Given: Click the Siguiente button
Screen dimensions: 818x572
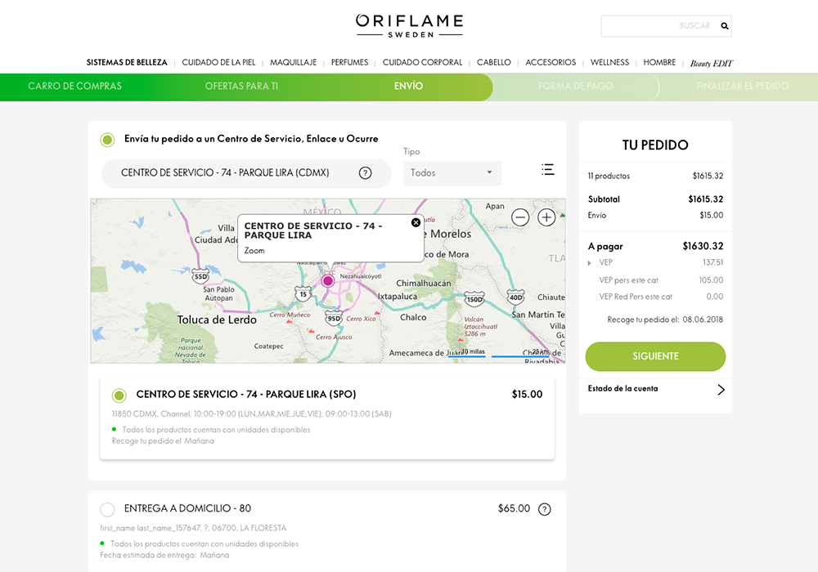Looking at the screenshot, I should pos(655,357).
